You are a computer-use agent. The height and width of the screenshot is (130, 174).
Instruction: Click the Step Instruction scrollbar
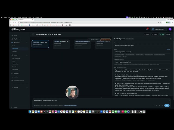click(x=171, y=75)
